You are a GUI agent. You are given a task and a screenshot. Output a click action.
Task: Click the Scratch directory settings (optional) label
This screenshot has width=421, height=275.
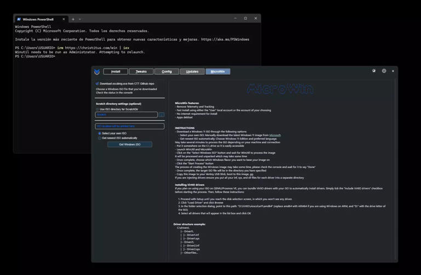point(118,104)
